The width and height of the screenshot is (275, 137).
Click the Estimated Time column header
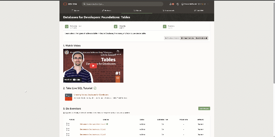[163, 119]
